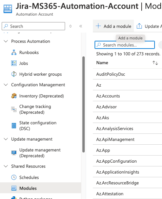
Task: Collapse the sidebar with double chevron
Action: (81, 26)
